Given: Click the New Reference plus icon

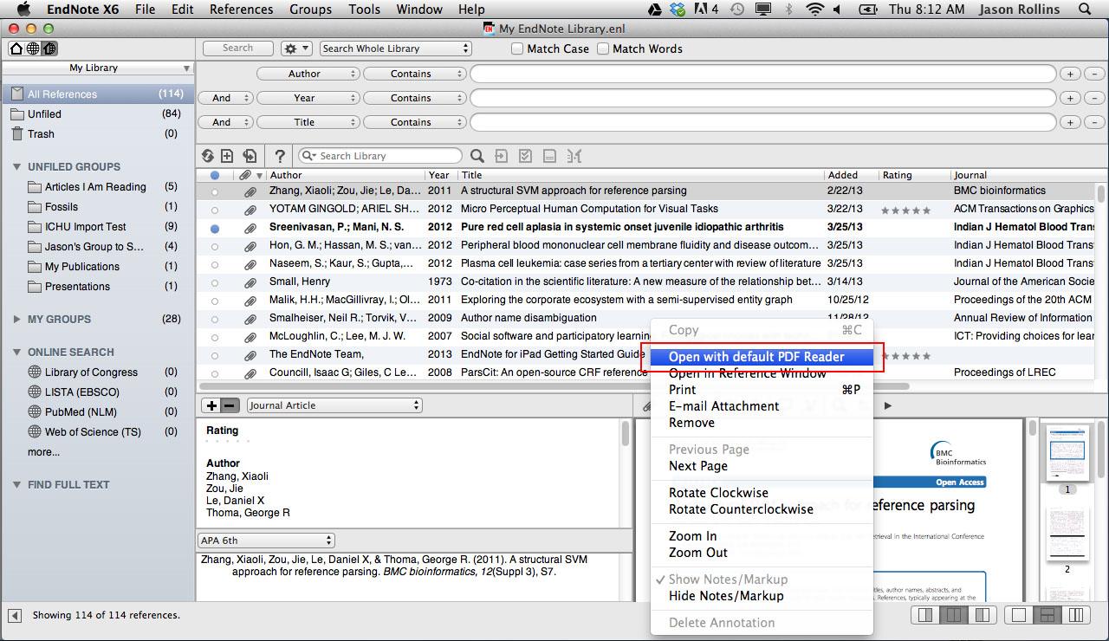Looking at the screenshot, I should 227,156.
